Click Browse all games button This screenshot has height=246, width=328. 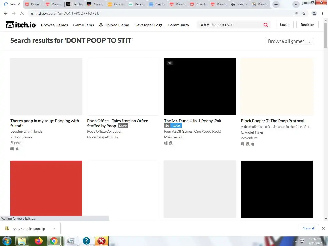(x=289, y=41)
